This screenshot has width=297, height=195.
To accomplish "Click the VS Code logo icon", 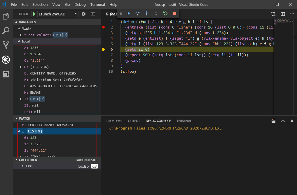I will pos(4,4).
